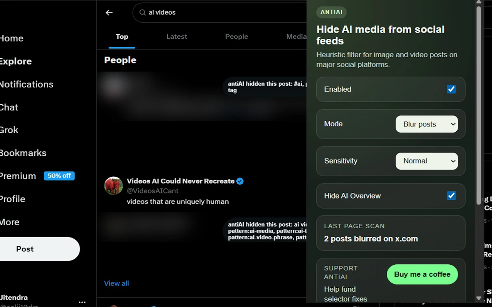Open Premium with 50% off badge
The image size is (492, 307).
[x=18, y=176]
